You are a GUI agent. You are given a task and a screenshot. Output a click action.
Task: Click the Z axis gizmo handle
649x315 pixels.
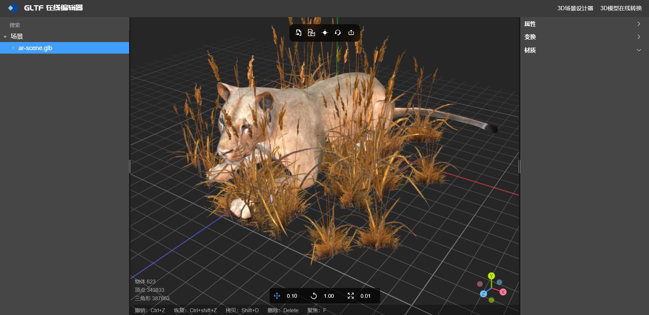483,294
